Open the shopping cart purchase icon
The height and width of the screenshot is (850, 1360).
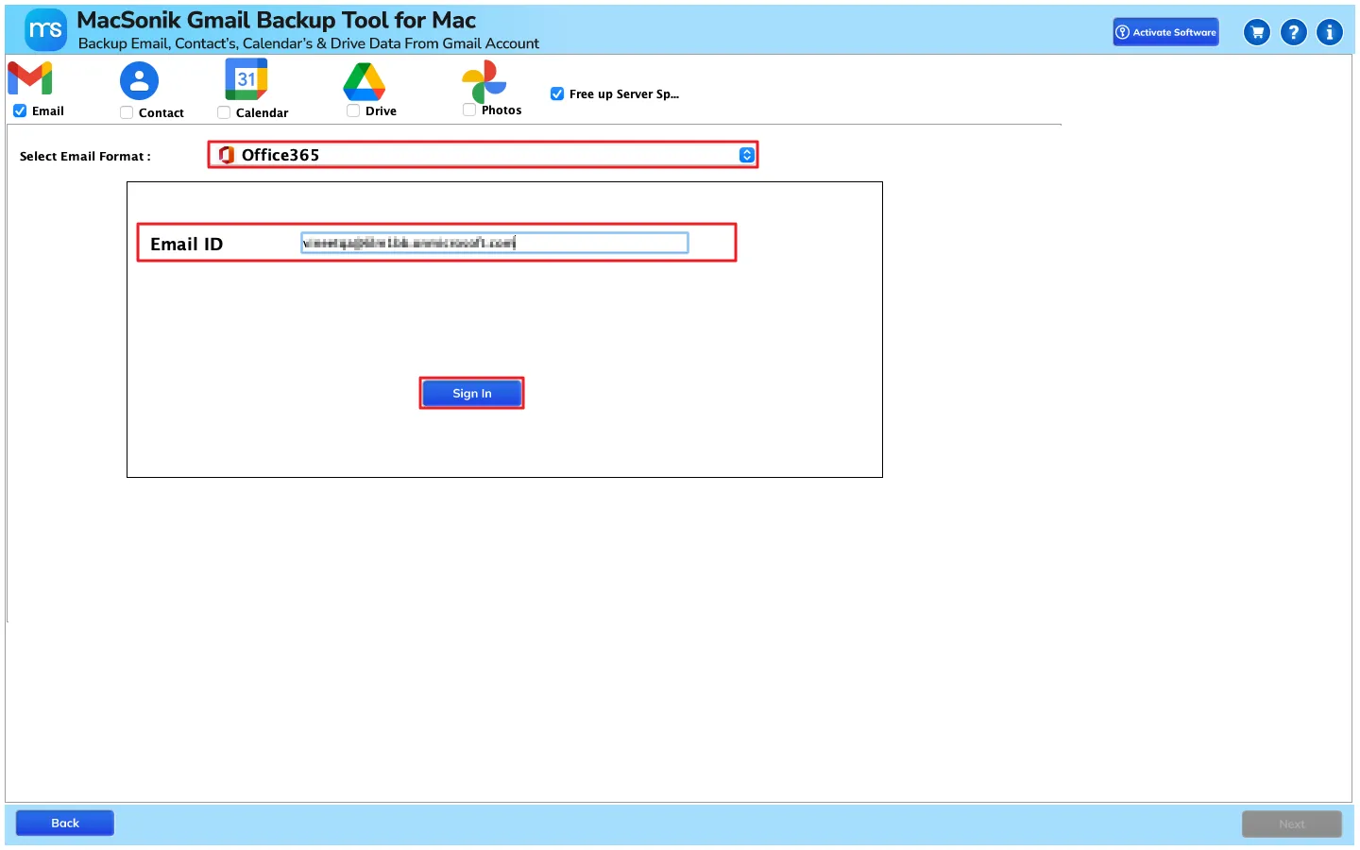pyautogui.click(x=1257, y=32)
